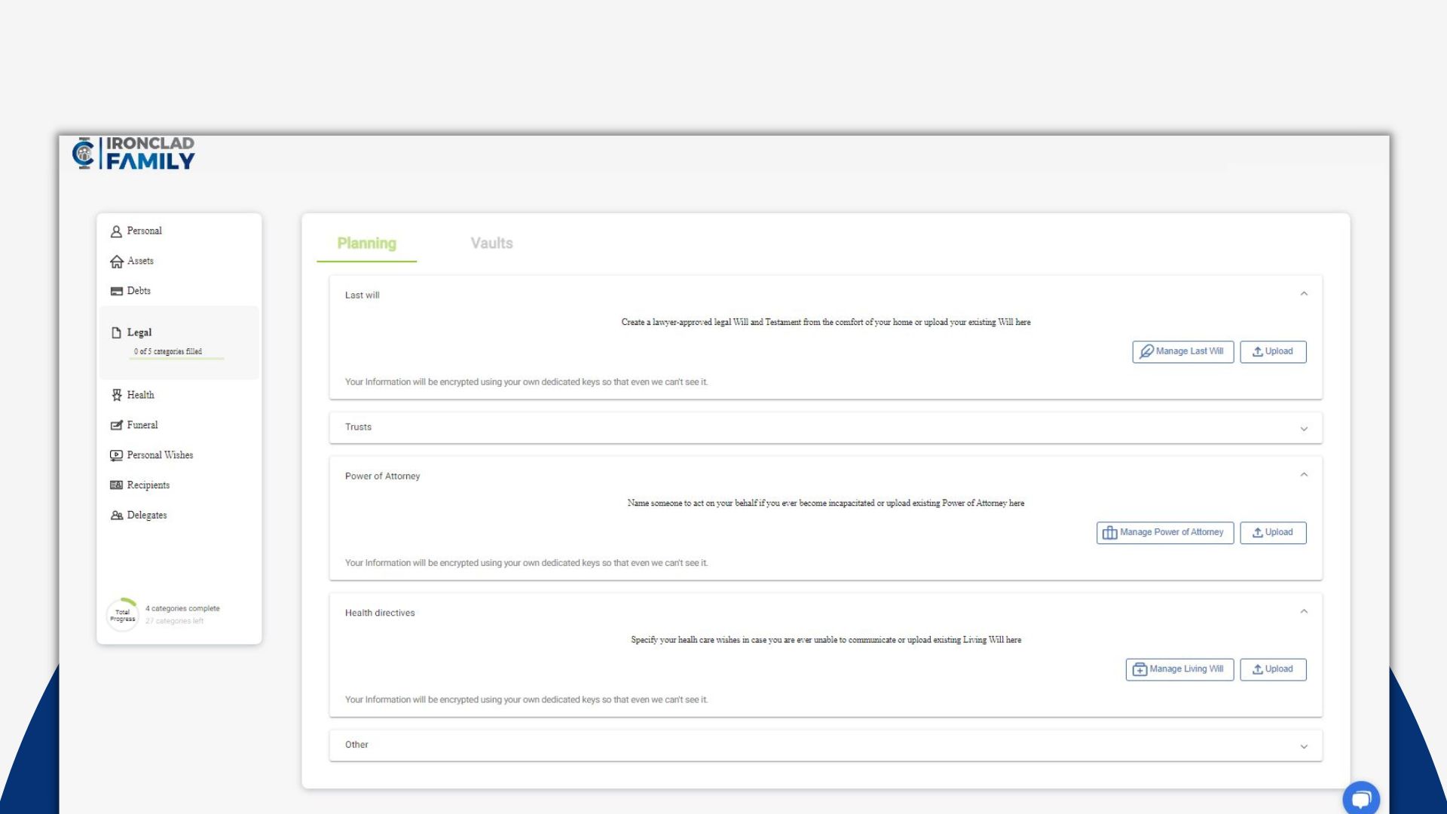Switch to the Vaults tab

point(491,243)
